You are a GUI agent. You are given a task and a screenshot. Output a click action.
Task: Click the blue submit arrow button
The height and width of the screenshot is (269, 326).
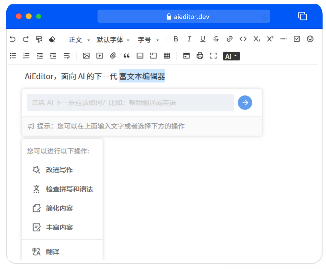tap(245, 103)
